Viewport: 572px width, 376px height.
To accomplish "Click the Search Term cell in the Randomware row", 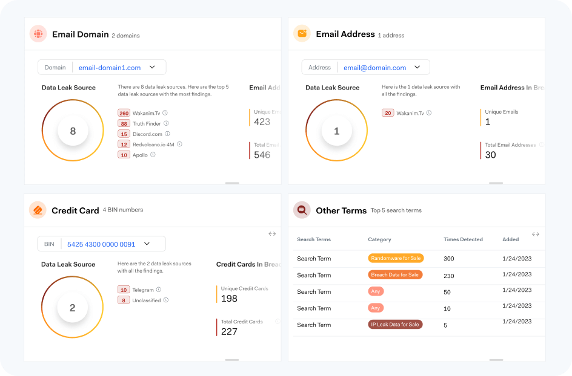I will 314,259.
